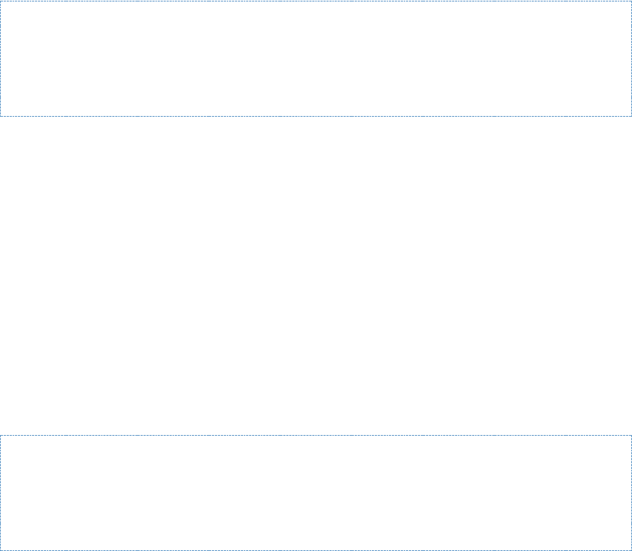Select the left dashed border of upper box

[1, 59]
